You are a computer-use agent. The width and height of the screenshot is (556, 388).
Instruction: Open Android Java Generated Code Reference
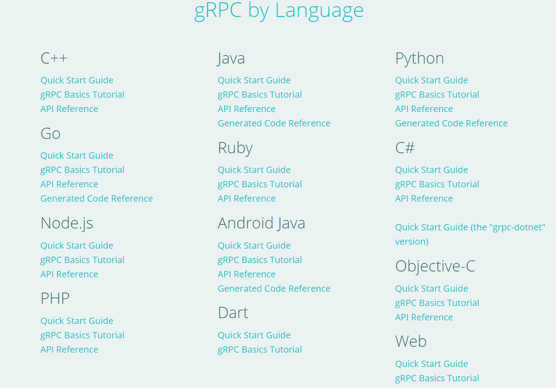pos(274,289)
